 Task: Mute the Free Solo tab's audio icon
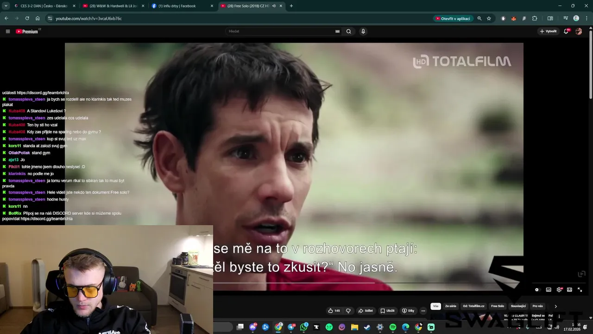[274, 6]
